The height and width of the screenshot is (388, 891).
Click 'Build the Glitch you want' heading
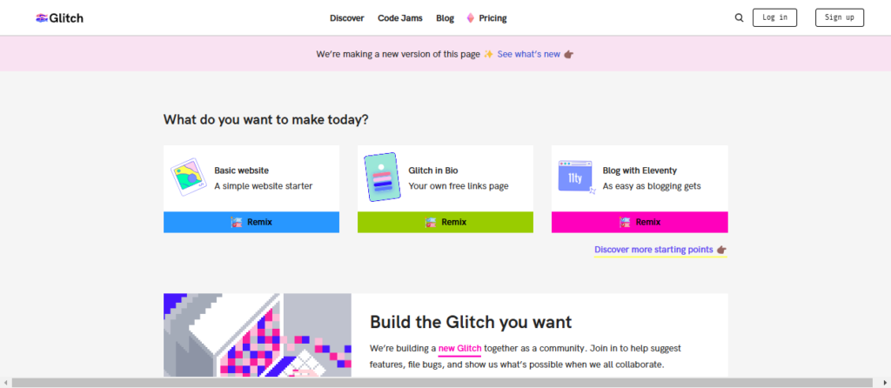(x=471, y=322)
